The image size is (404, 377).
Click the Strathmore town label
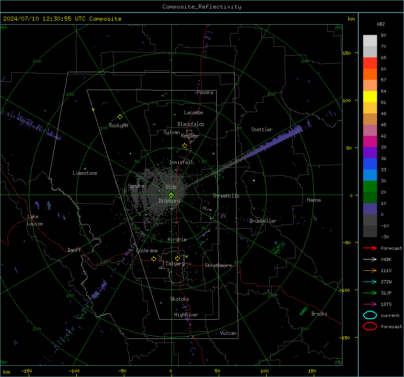point(218,265)
